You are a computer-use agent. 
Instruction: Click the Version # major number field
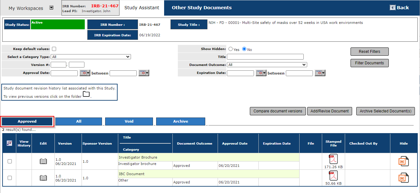click(x=58, y=65)
